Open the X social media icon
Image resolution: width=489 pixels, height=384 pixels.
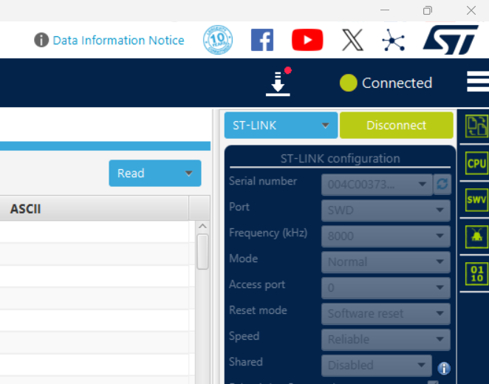point(352,40)
